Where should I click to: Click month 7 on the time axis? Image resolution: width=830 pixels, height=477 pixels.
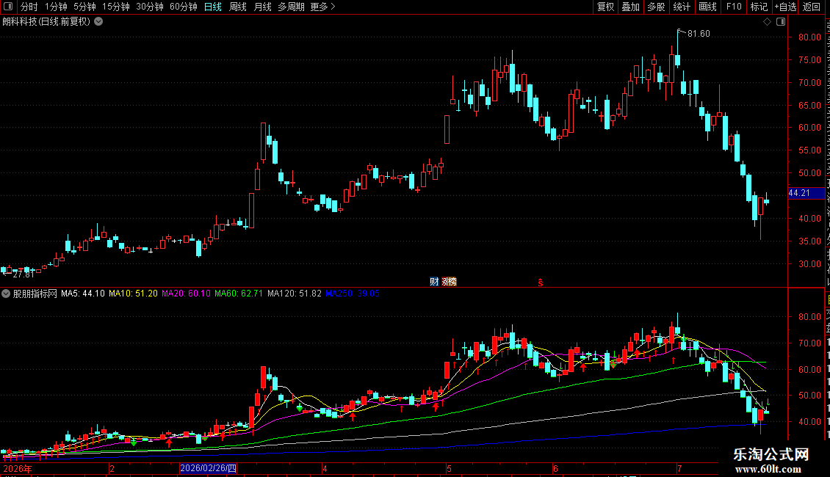pos(679,468)
